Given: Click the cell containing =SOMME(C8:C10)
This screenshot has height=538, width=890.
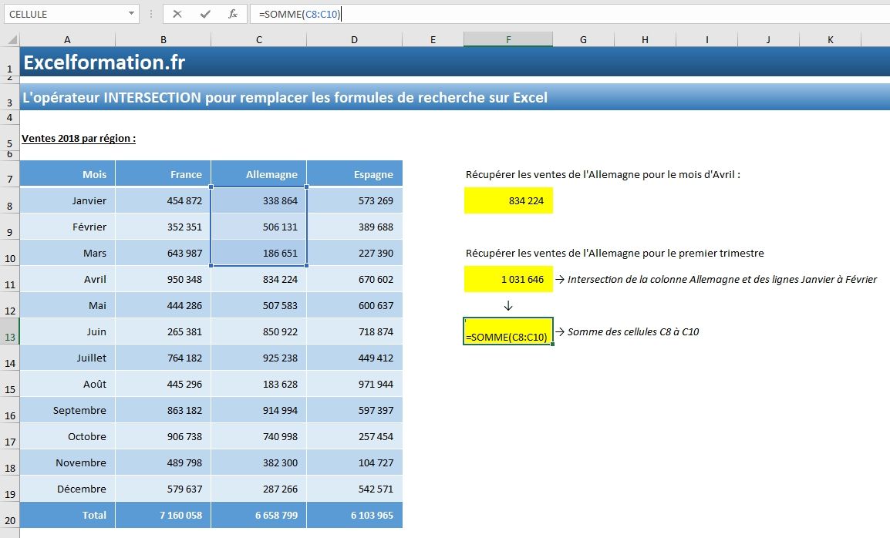Looking at the screenshot, I should 508,337.
